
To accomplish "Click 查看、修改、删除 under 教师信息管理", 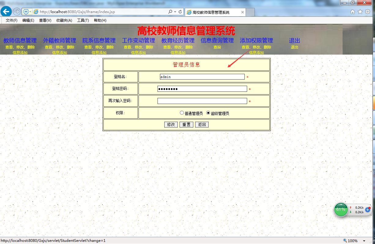I will 20,47.
